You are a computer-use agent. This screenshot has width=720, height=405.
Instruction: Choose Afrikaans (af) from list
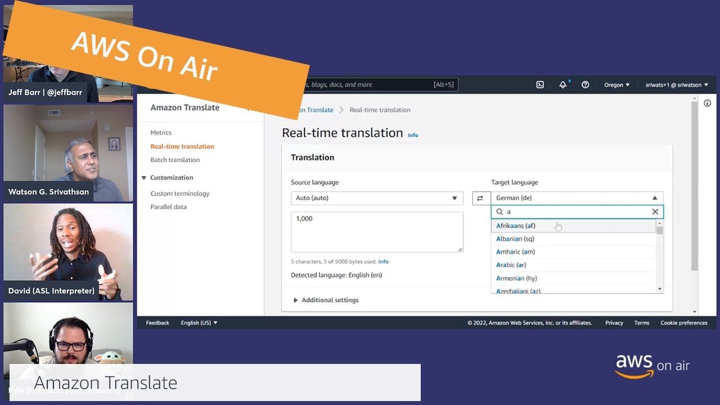coord(574,226)
